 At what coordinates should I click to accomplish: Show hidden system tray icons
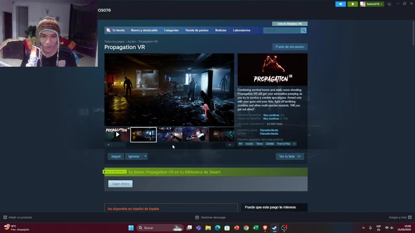[x=363, y=228]
